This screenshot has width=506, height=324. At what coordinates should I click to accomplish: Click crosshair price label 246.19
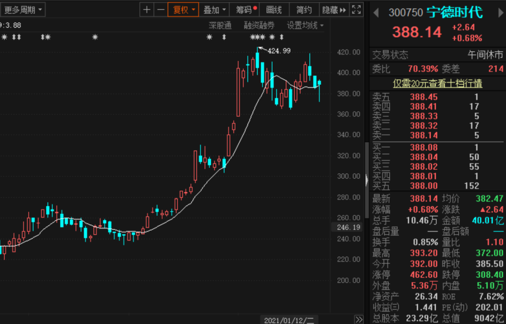(348, 227)
